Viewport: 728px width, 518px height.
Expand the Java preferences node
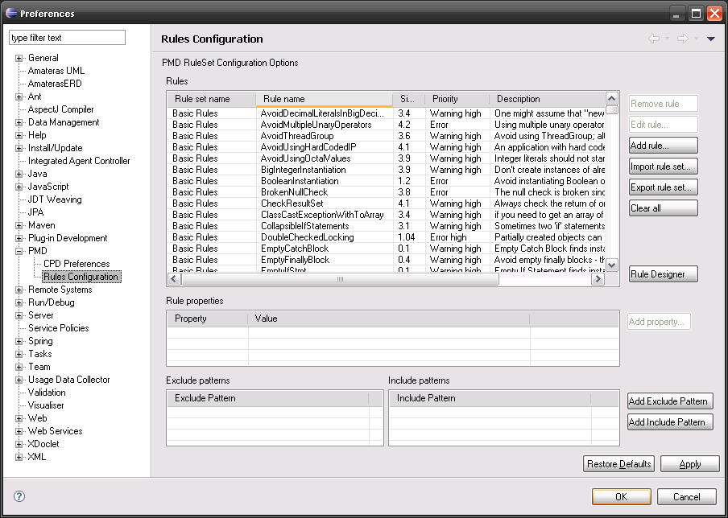(x=19, y=174)
